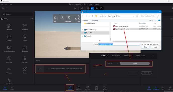Open recent locations dropdown in file dialog
Screen dimensions: 173x92
90,16
